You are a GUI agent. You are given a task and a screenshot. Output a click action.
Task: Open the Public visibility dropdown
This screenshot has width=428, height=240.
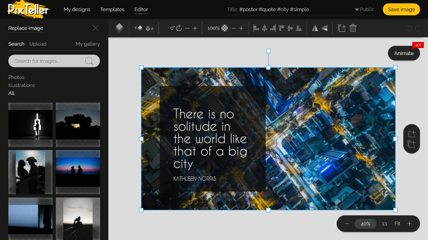[364, 9]
